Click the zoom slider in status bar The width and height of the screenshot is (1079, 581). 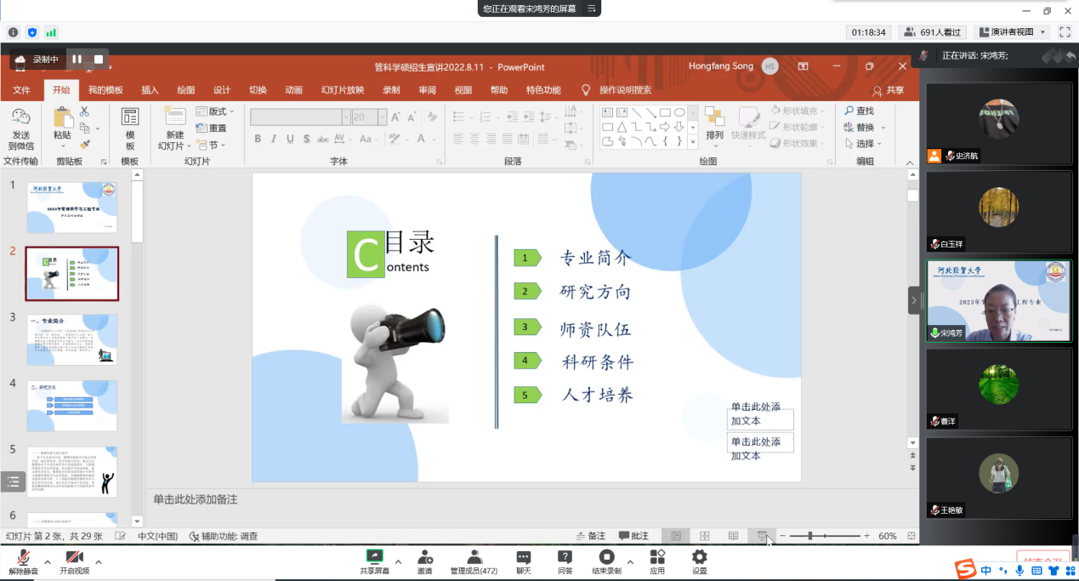coord(812,536)
